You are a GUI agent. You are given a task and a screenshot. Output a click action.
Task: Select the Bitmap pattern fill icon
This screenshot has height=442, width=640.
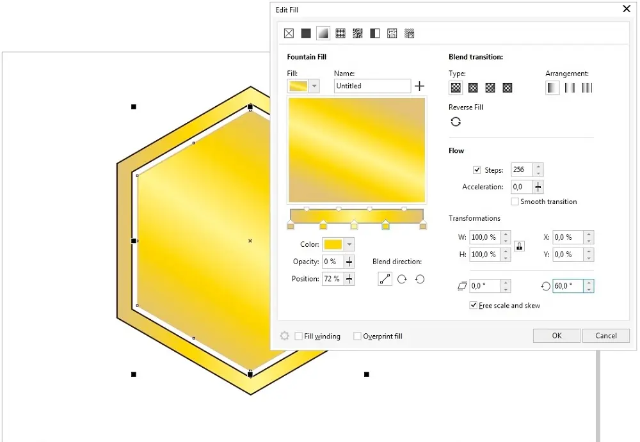point(358,33)
